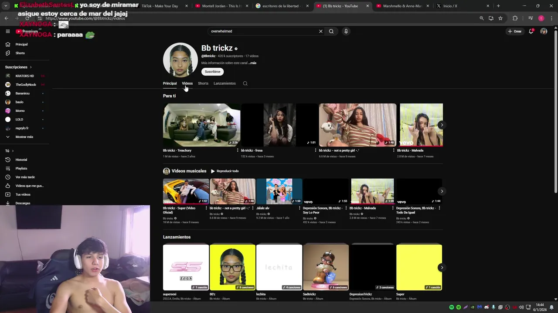This screenshot has height=313, width=558.
Task: Open the Chrome three-dot menu
Action: coord(551,18)
